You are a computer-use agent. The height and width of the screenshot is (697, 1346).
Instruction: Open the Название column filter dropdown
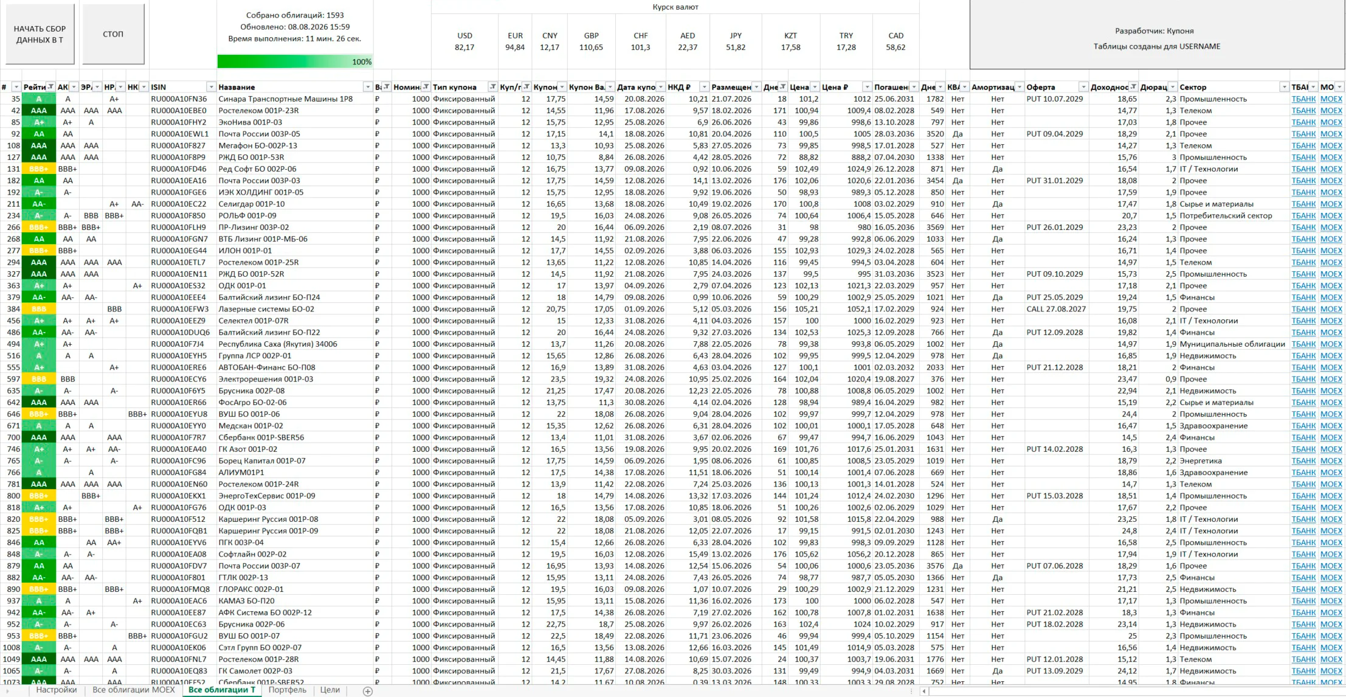(368, 88)
